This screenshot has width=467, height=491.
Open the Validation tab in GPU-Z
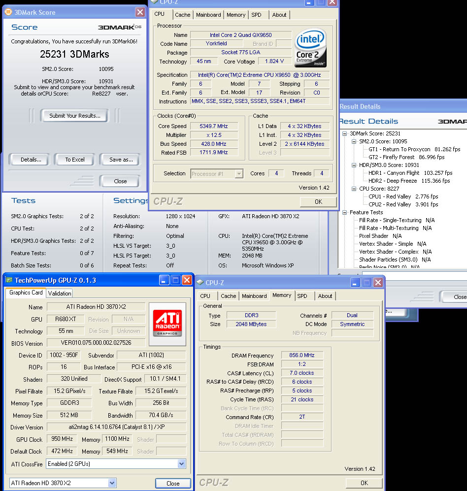pos(60,294)
